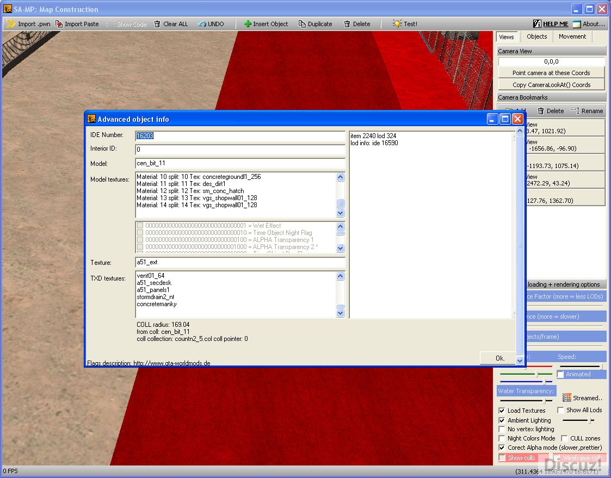Viewport: 611px width, 478px height.
Task: Open the Objects tab
Action: (x=536, y=36)
